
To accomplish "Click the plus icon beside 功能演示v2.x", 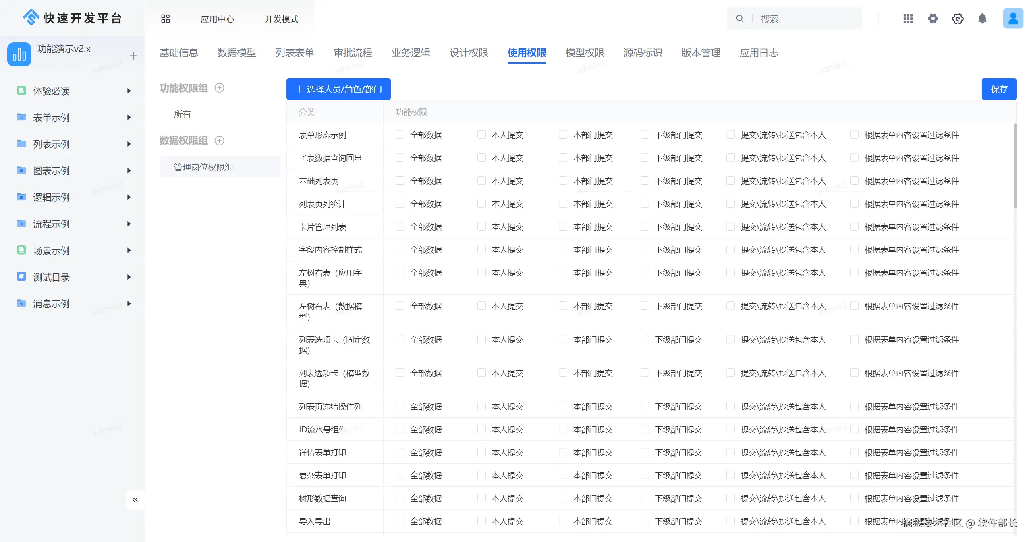I will point(133,56).
